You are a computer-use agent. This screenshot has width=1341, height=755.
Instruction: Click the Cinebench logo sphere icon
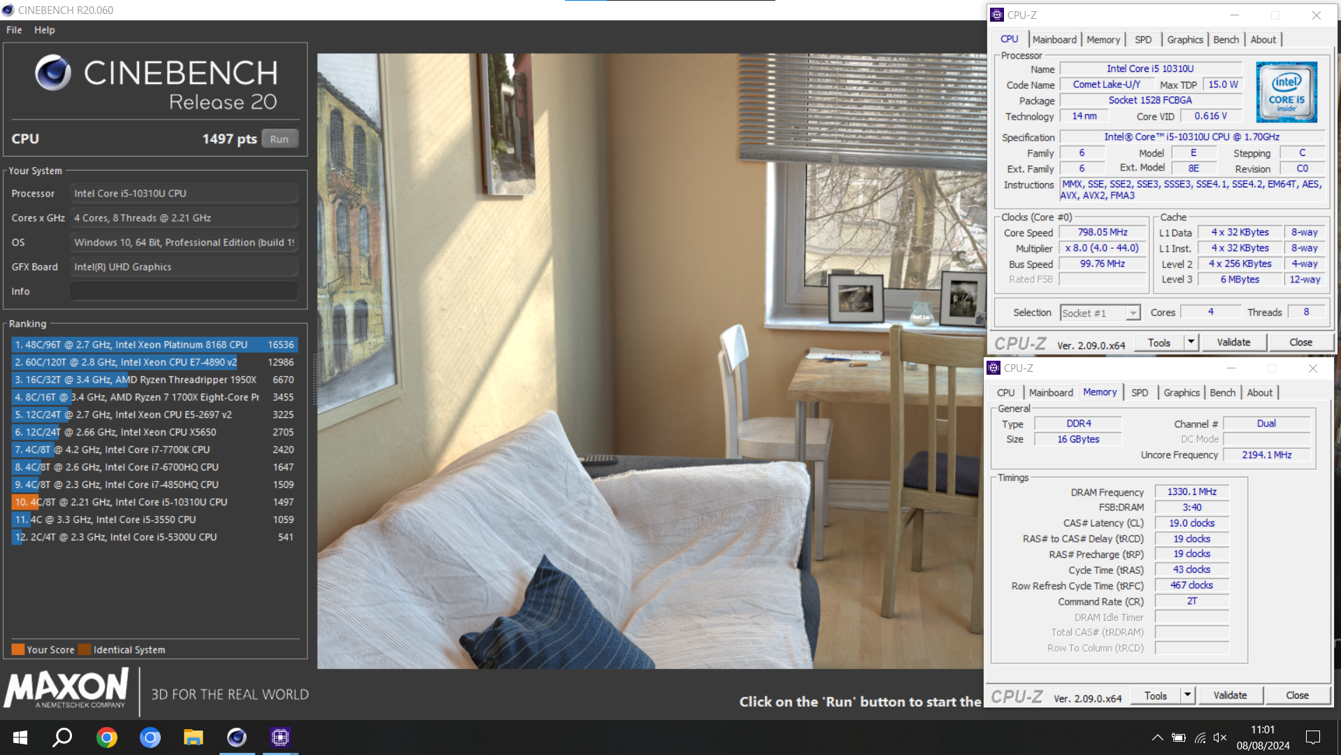tap(53, 73)
